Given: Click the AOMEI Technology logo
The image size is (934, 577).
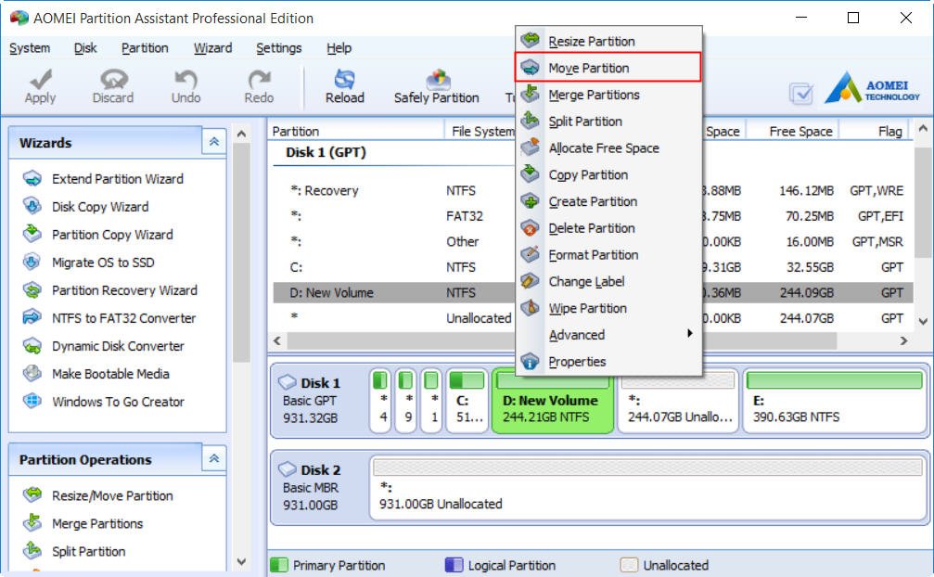Looking at the screenshot, I should pos(873,88).
